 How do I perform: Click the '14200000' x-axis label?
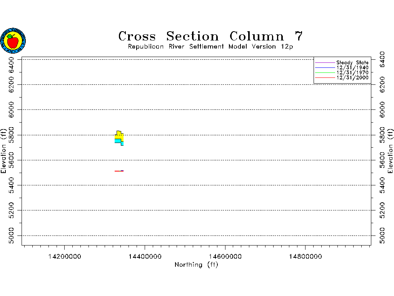click(65, 256)
